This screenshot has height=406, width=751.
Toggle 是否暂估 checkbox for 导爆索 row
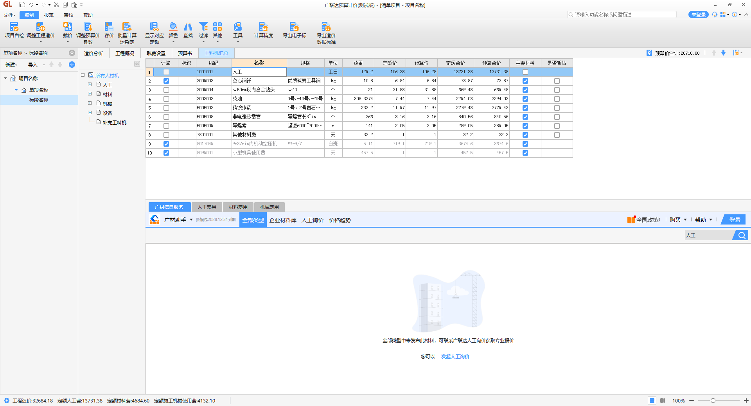[557, 126]
